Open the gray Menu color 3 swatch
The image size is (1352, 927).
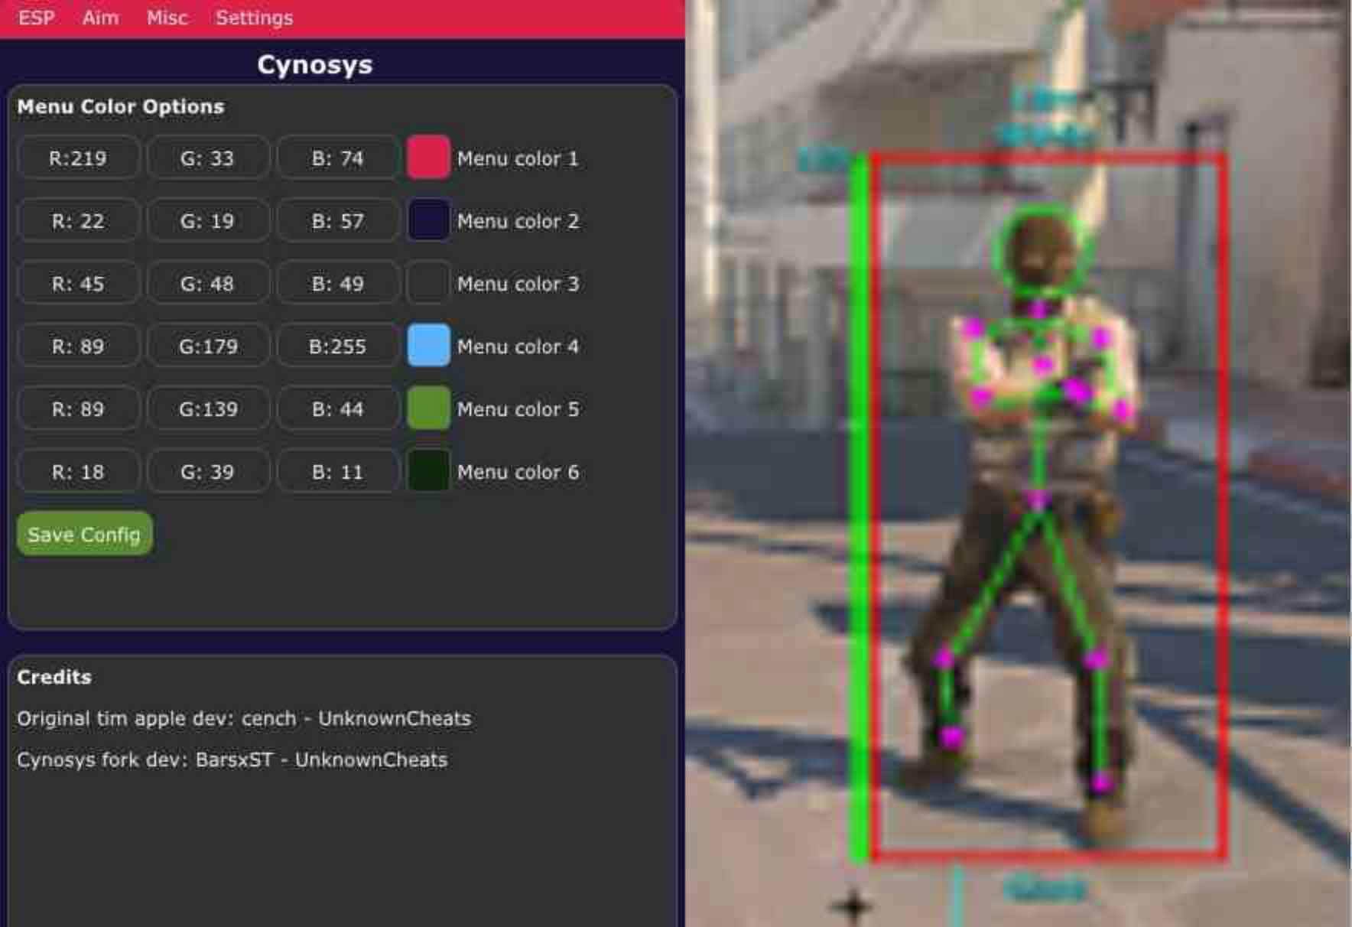pos(428,283)
